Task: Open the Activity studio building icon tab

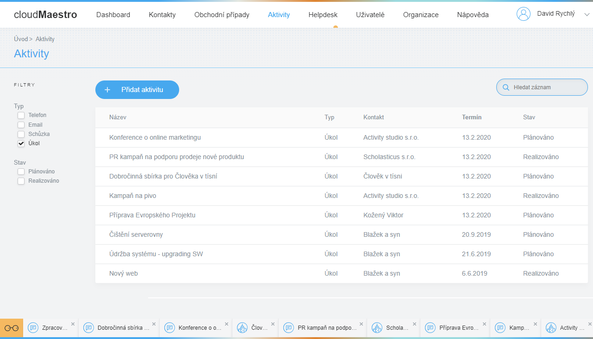Action: pyautogui.click(x=551, y=328)
